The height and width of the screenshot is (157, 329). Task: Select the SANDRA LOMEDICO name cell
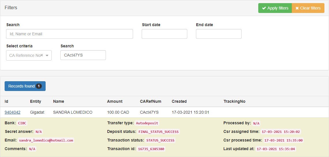pos(73,112)
